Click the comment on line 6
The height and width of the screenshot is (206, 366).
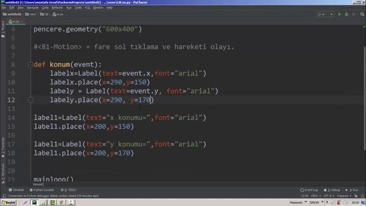pyautogui.click(x=134, y=47)
